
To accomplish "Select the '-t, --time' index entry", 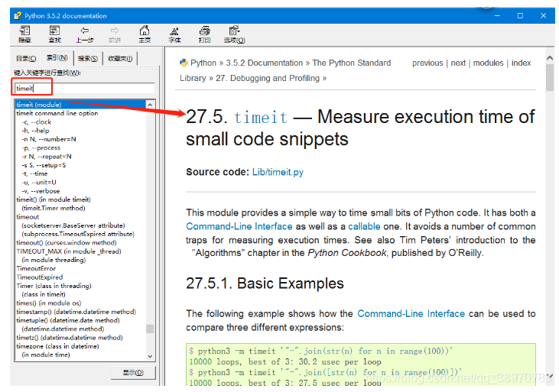I will (34, 173).
